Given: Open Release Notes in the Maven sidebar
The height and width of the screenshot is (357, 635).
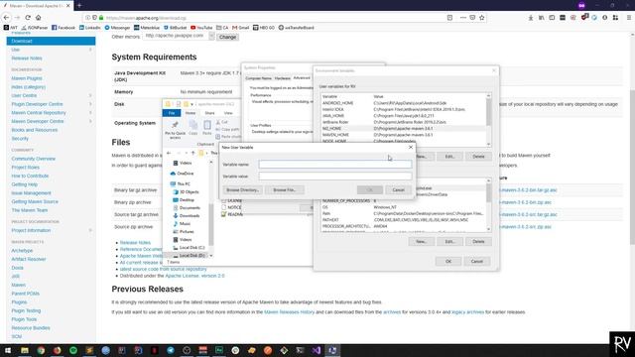Looking at the screenshot, I should point(27,59).
